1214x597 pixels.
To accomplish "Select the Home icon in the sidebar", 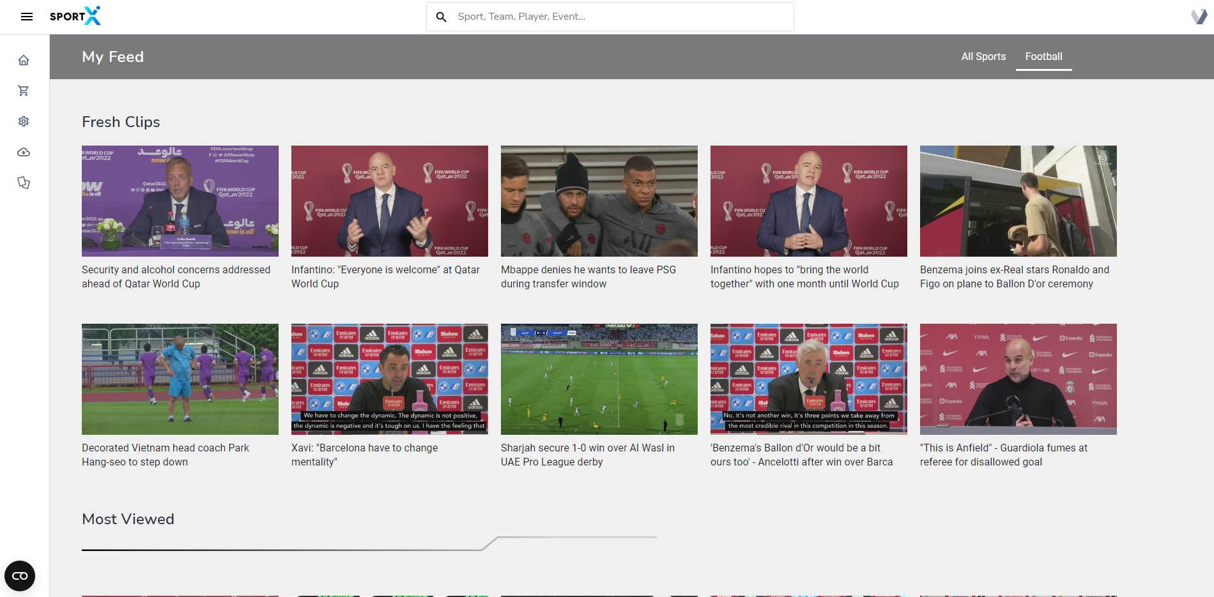I will point(24,59).
